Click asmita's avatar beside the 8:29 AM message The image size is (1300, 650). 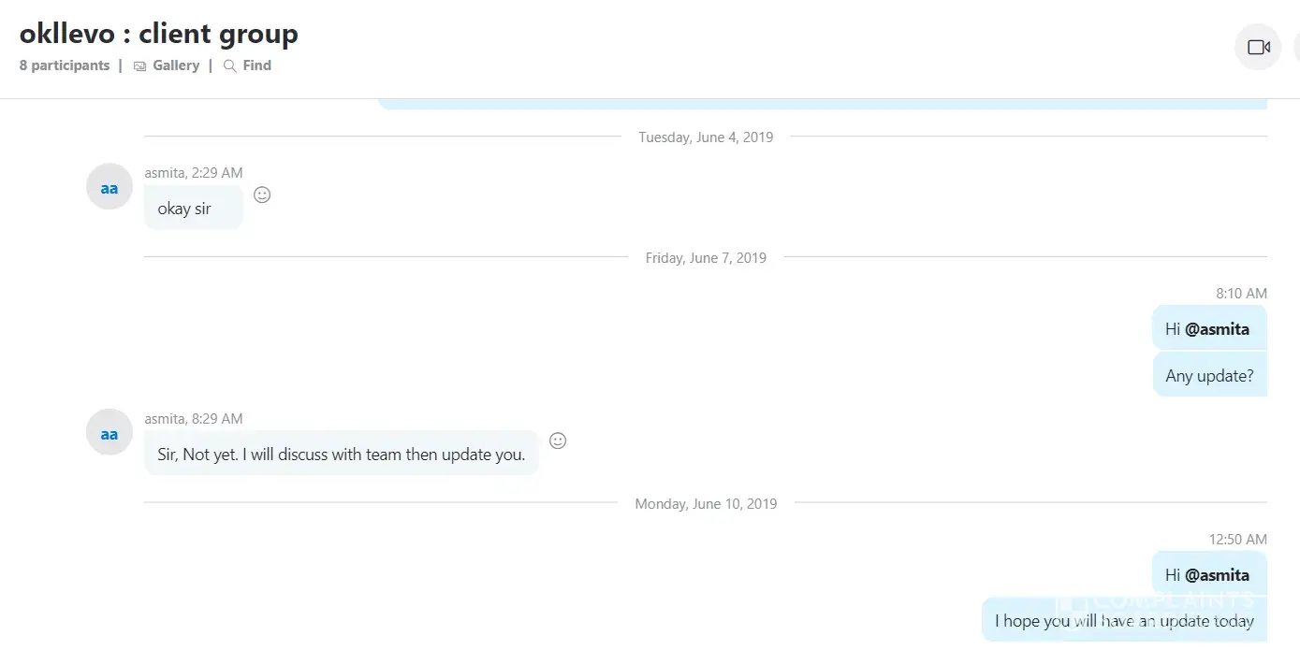pos(110,433)
